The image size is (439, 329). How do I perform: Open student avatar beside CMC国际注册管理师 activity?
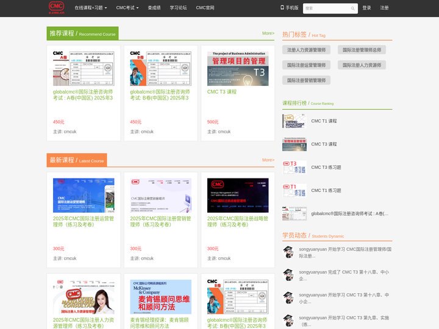288,252
